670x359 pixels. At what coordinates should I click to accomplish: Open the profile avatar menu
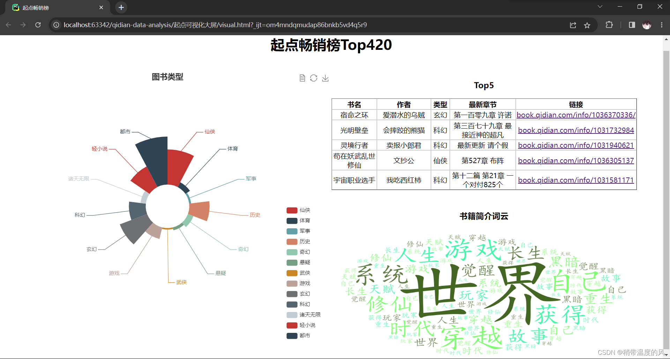(647, 25)
